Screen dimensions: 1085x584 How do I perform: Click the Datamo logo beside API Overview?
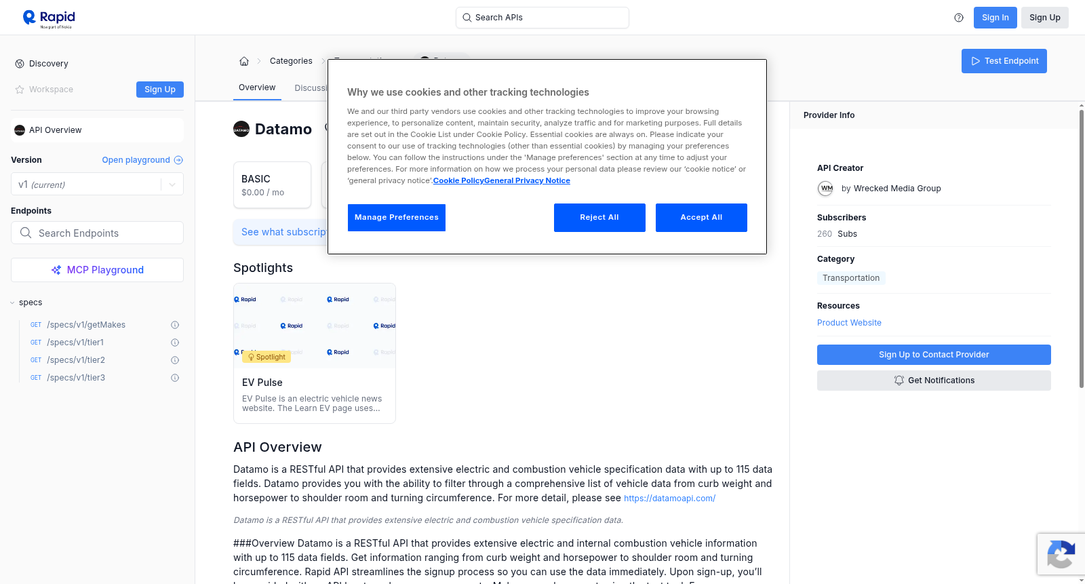click(20, 130)
